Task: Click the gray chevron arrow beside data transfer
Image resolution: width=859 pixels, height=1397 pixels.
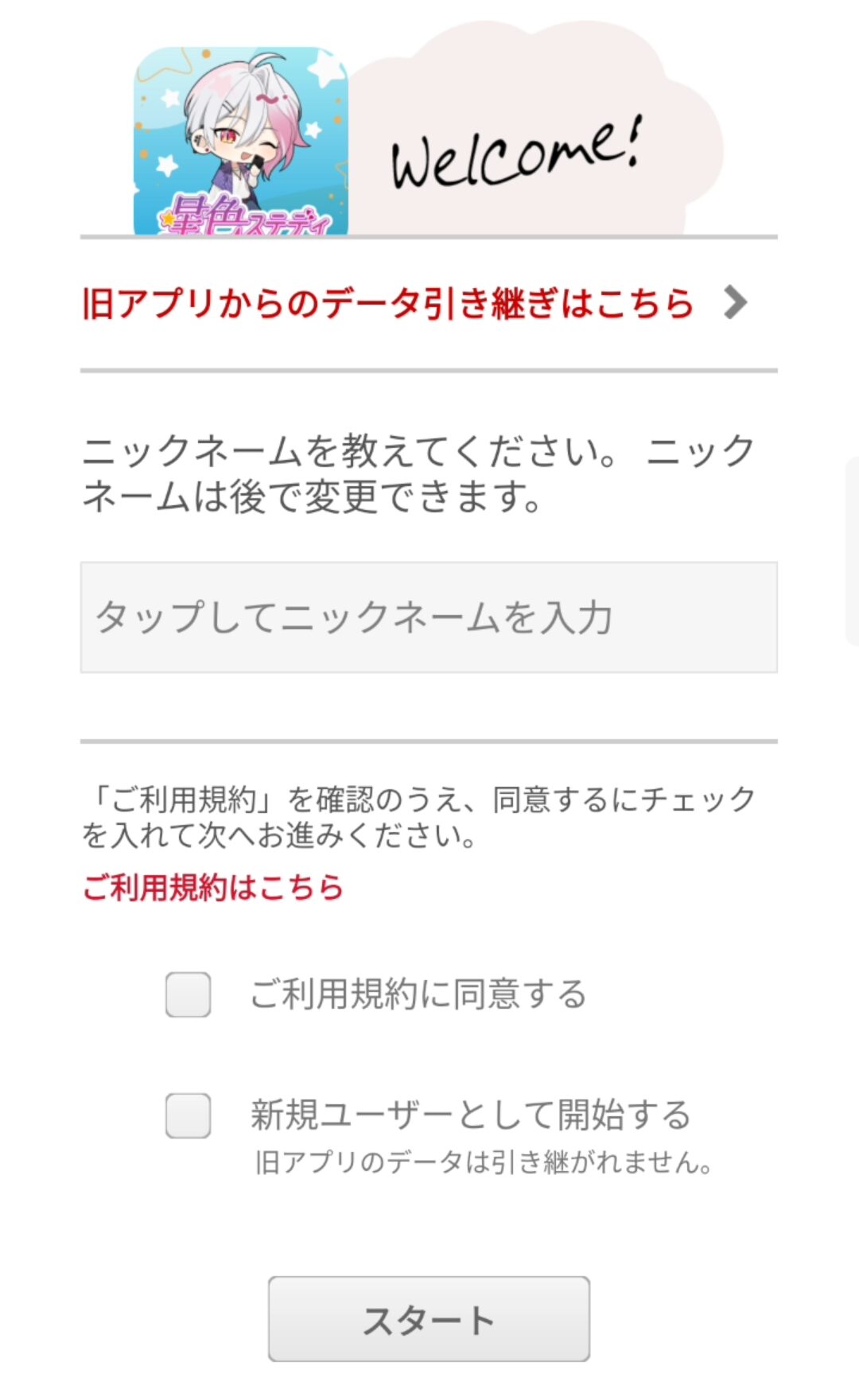Action: pyautogui.click(x=736, y=302)
